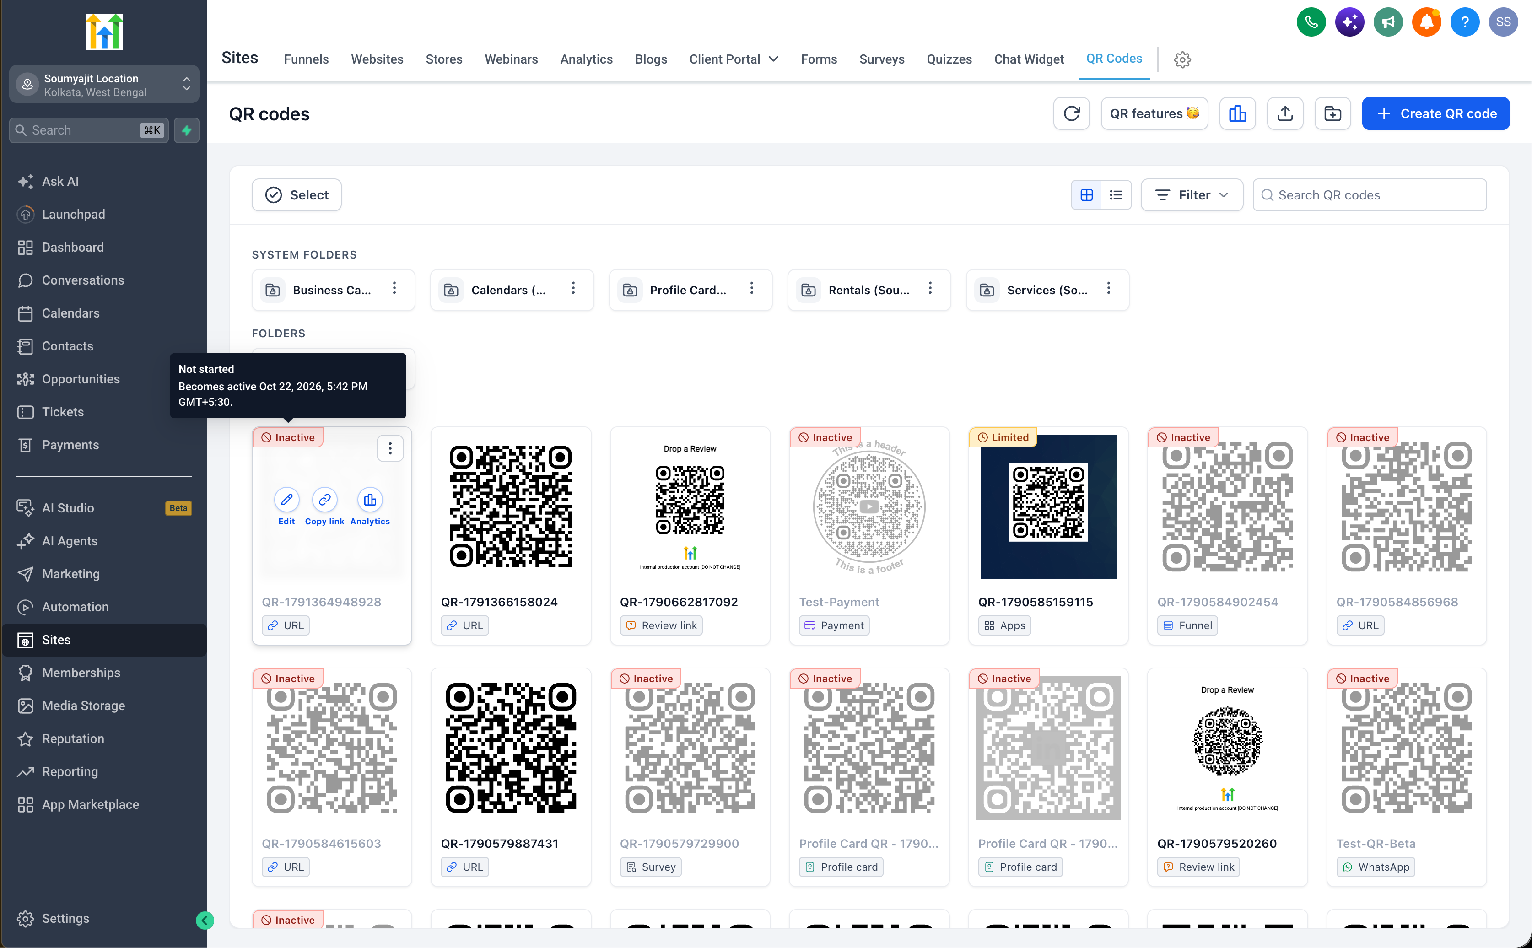The height and width of the screenshot is (948, 1532).
Task: Click the green phone dialer icon
Action: point(1311,22)
